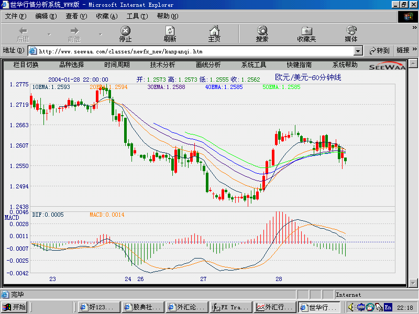This screenshot has width=419, height=314.
Task: Open Favorites folder (收藏夹) icon
Action: click(x=307, y=30)
